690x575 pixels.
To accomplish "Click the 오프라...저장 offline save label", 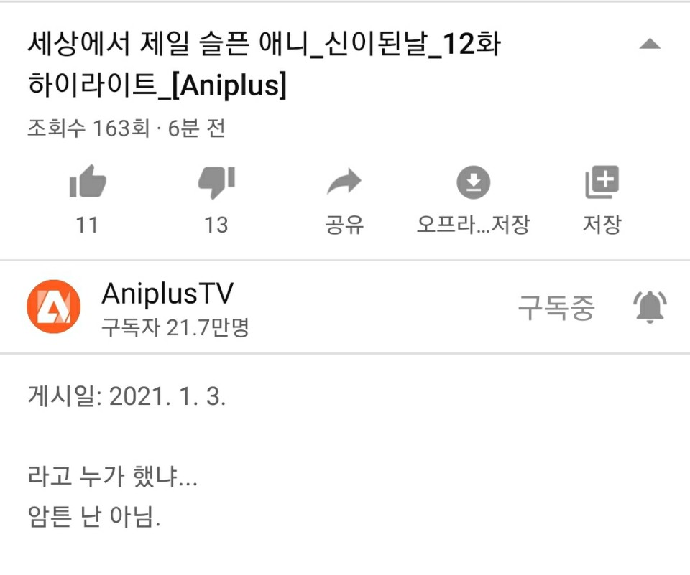I will pyautogui.click(x=473, y=225).
